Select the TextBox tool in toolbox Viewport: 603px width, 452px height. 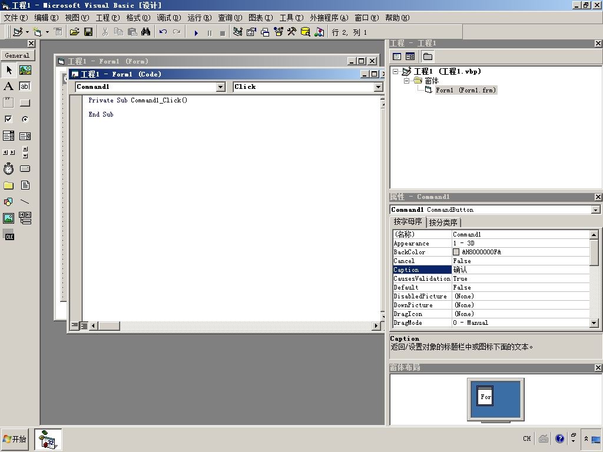(x=25, y=86)
